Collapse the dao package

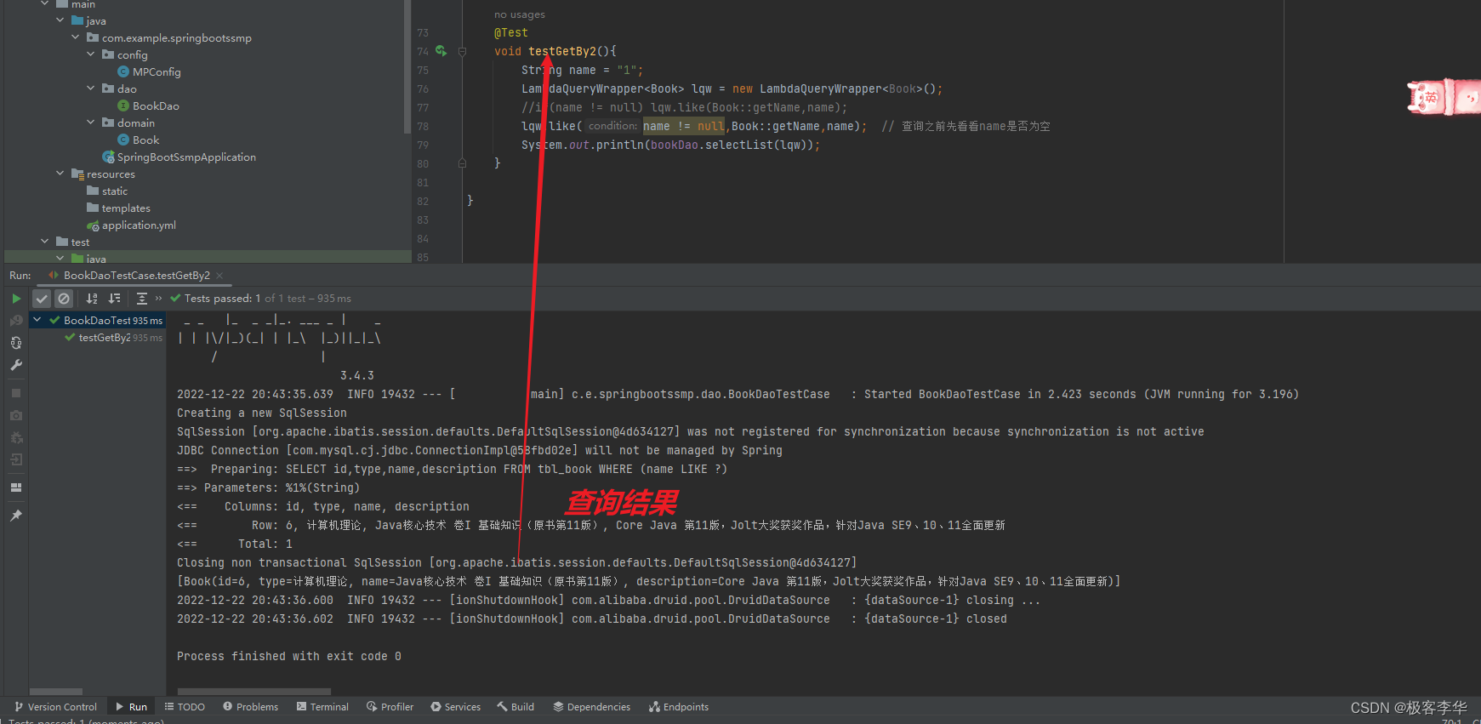(x=90, y=88)
